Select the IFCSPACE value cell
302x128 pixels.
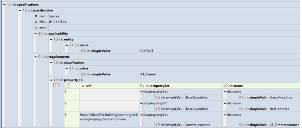coord(219,51)
